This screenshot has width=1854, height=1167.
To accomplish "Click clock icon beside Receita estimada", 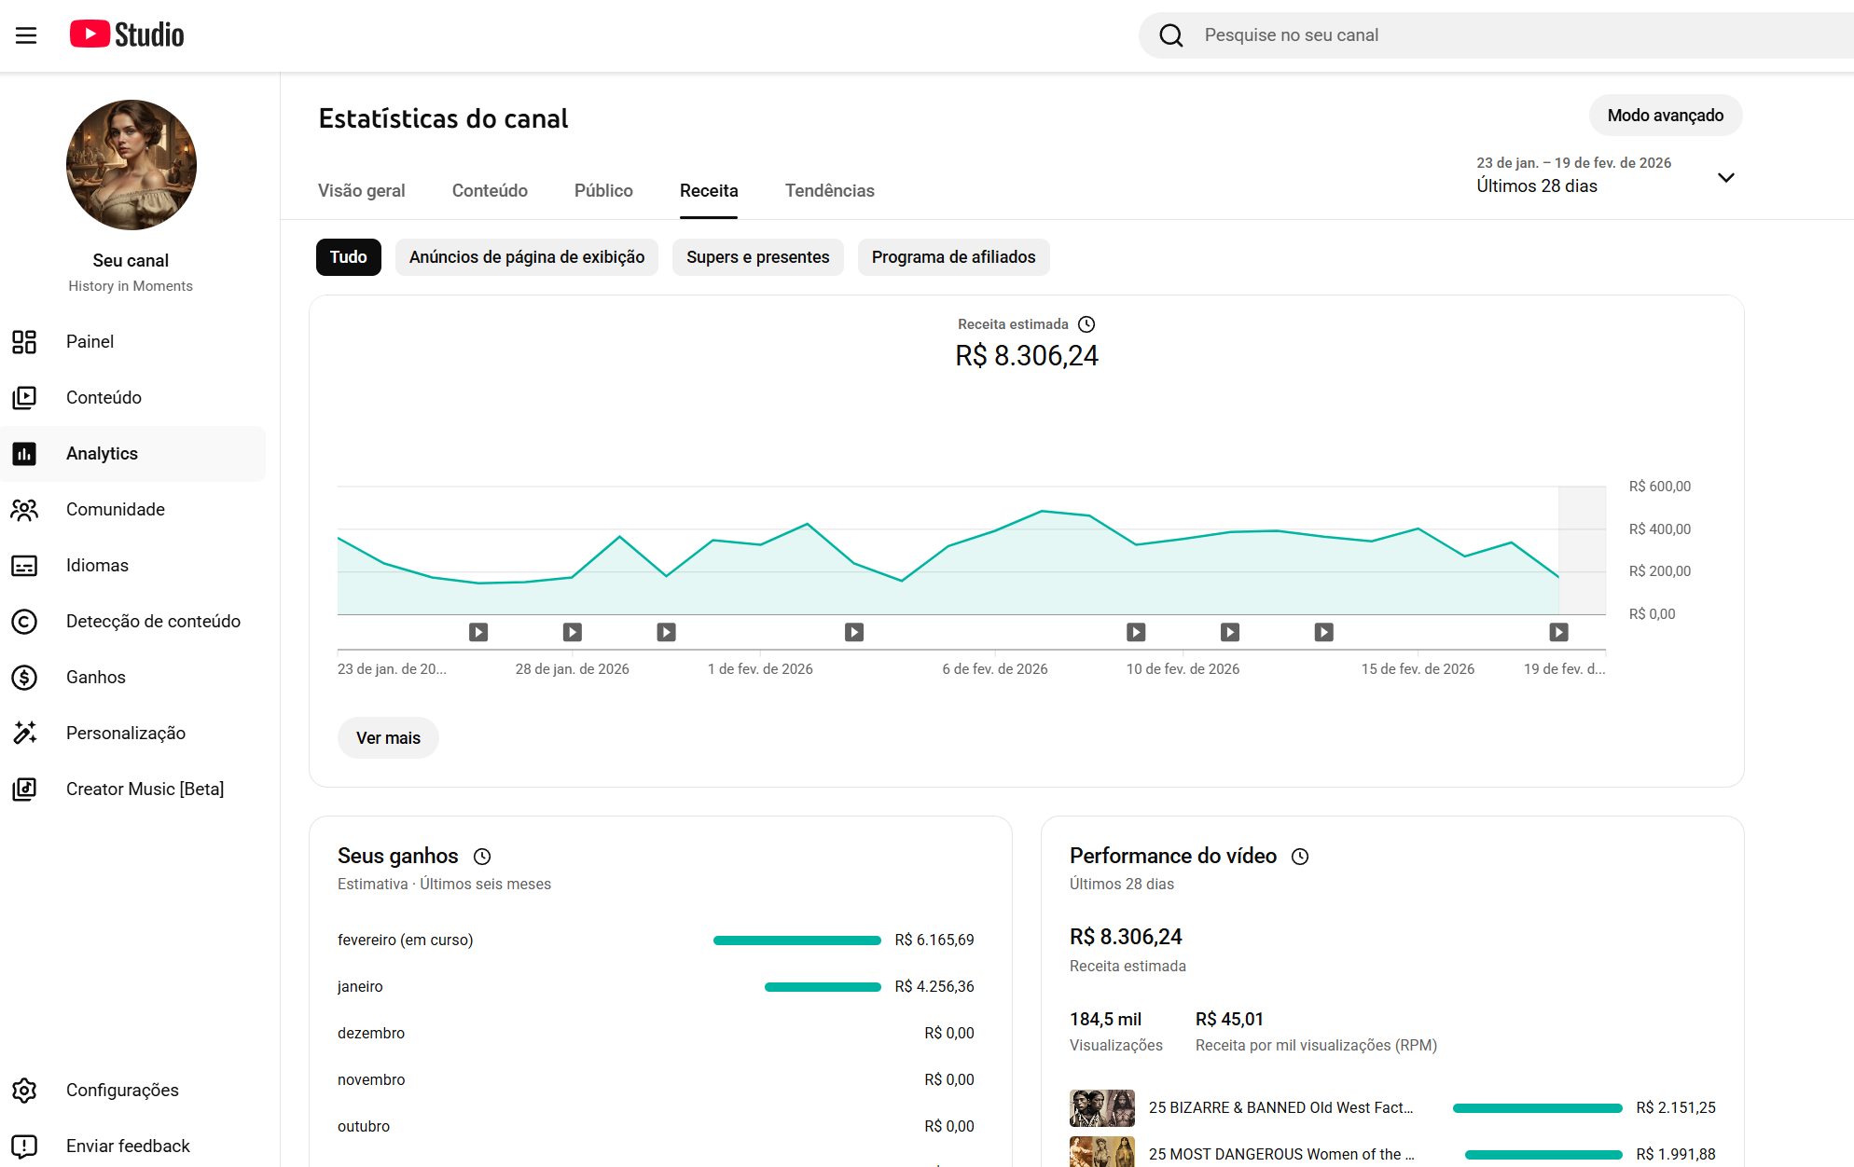I will coord(1086,324).
